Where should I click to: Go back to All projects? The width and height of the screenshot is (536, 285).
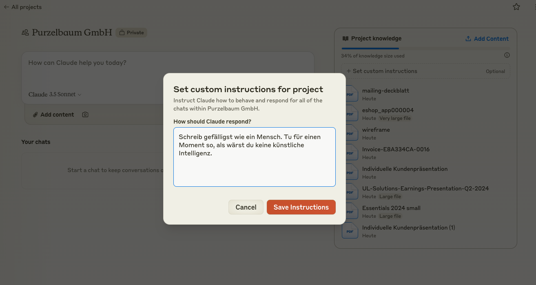(23, 7)
